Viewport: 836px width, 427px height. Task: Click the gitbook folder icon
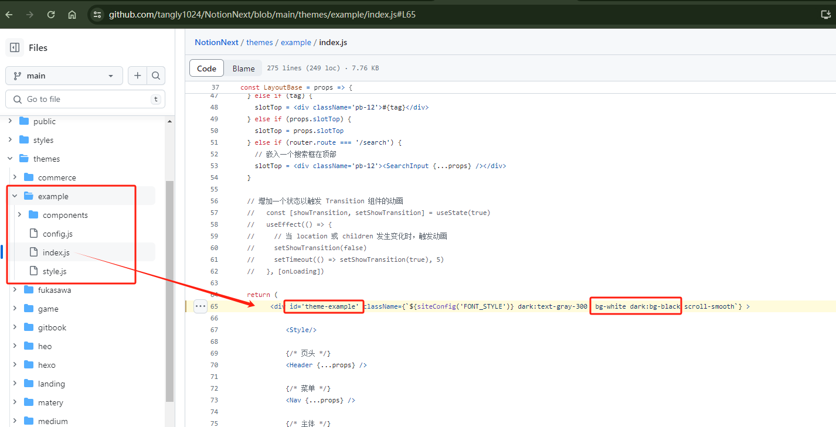pyautogui.click(x=29, y=327)
